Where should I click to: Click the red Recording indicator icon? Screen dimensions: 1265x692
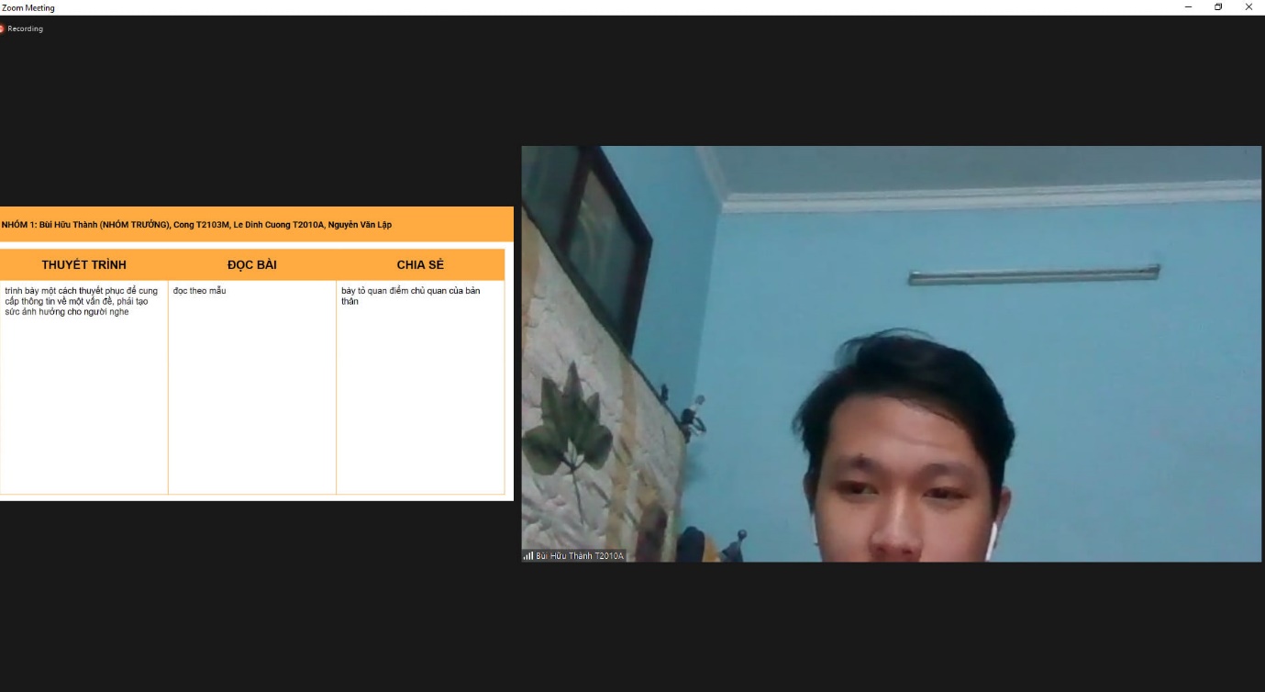pos(3,28)
